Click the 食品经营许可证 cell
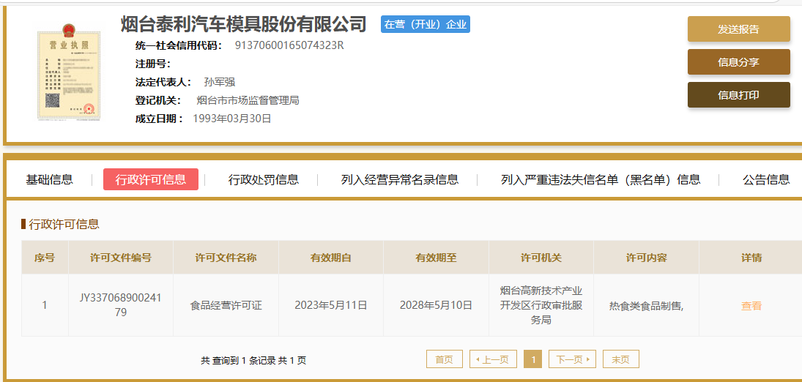Screen dimensions: 802x382 (226, 305)
